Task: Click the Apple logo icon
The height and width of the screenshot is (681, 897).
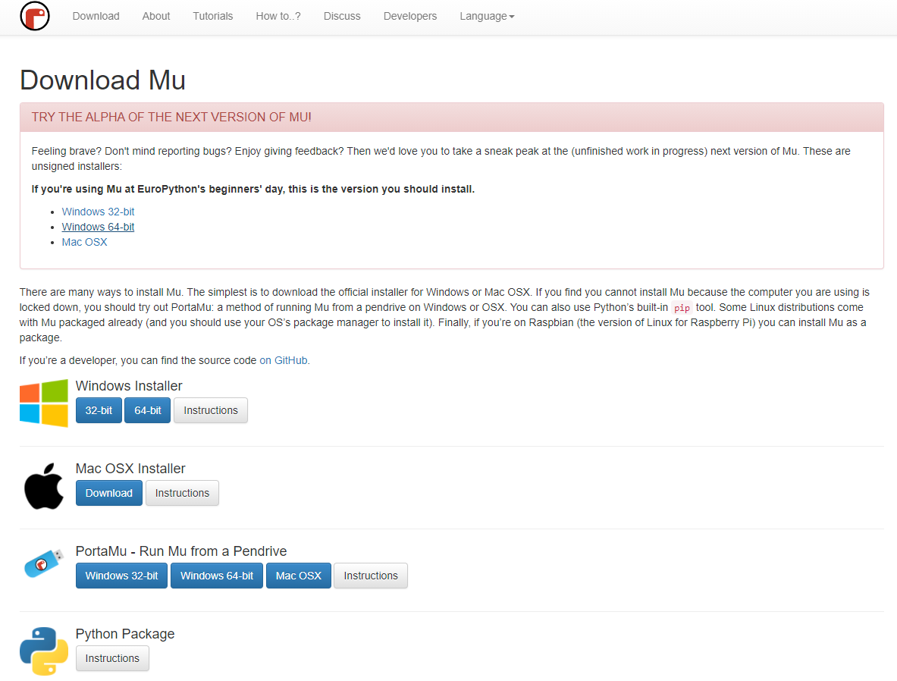Action: 44,486
